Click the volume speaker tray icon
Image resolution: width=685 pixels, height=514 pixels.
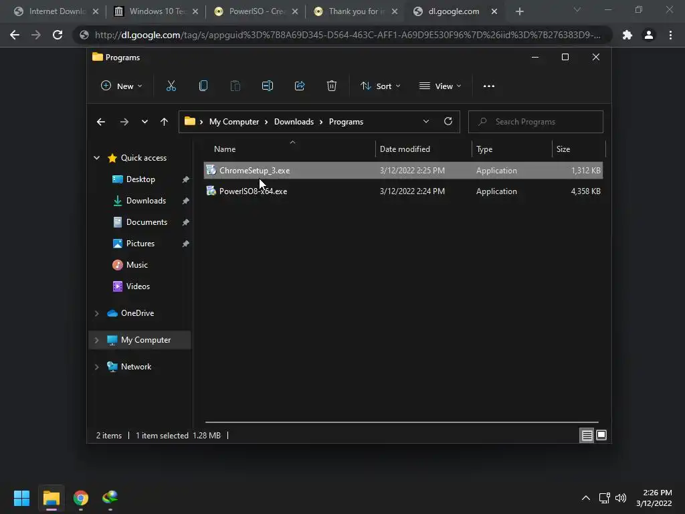tap(621, 498)
